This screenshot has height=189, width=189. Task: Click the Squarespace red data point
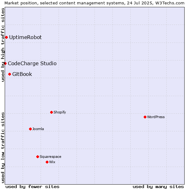(x=37, y=157)
